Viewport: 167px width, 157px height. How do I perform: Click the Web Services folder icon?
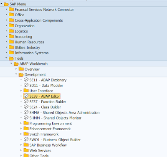[x=26, y=150]
